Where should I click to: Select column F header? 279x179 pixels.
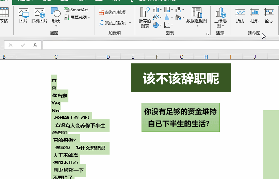click(157, 57)
